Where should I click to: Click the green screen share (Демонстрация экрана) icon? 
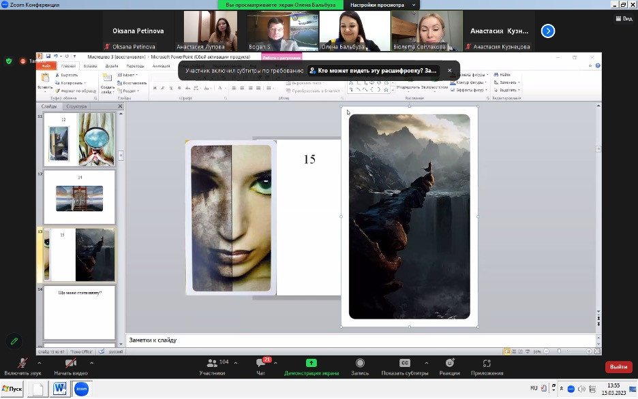pos(312,364)
